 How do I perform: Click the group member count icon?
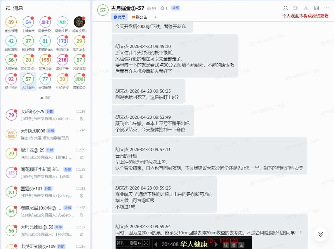click(x=151, y=8)
